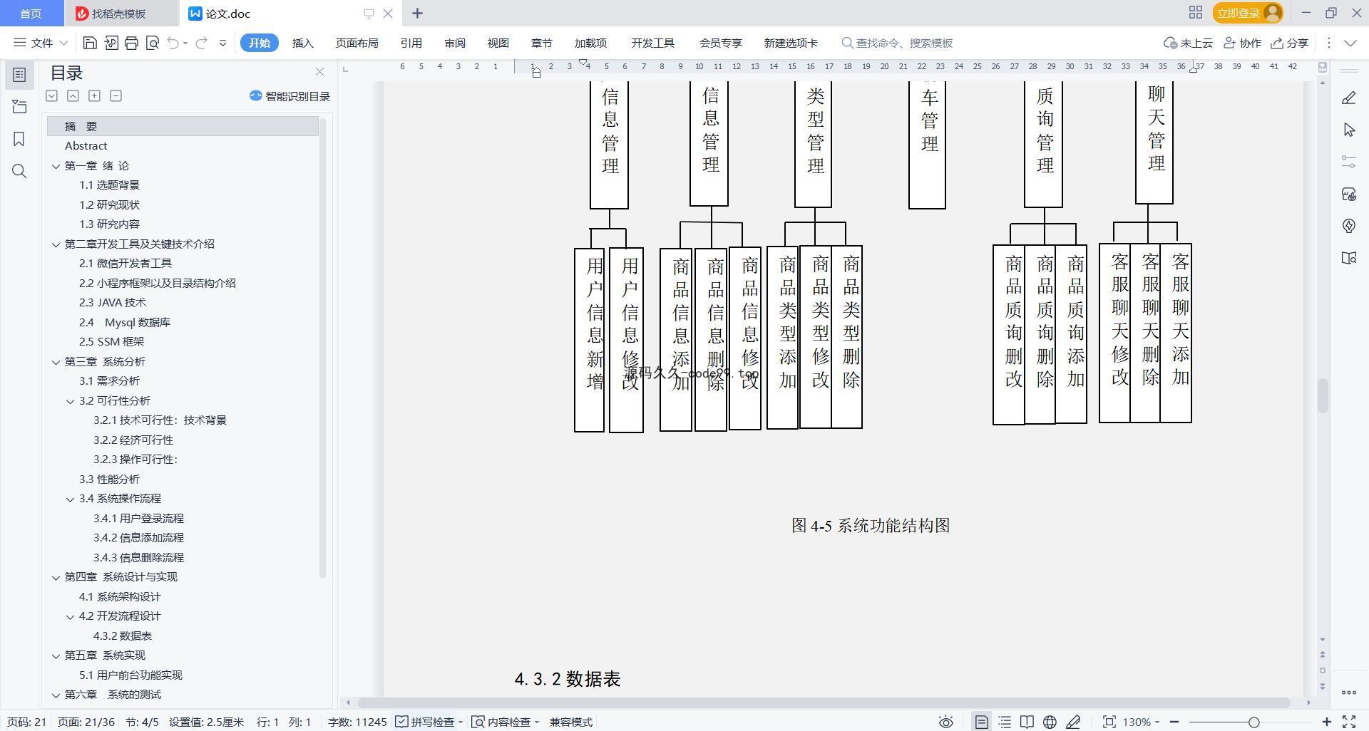Click the fit page icon in status bar

click(1109, 722)
